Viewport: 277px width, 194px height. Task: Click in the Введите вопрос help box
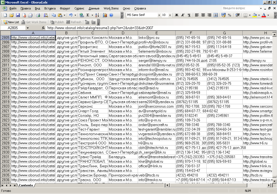(240, 8)
